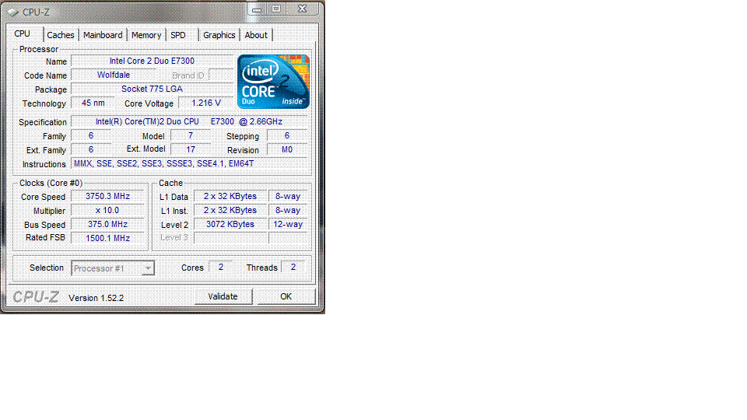The width and height of the screenshot is (747, 420).
Task: Click the Core Speed value 3750.3 MHz
Action: (x=107, y=196)
